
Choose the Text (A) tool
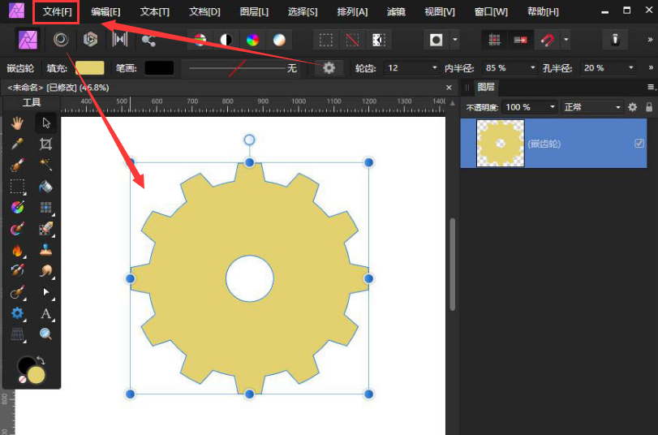coord(46,313)
